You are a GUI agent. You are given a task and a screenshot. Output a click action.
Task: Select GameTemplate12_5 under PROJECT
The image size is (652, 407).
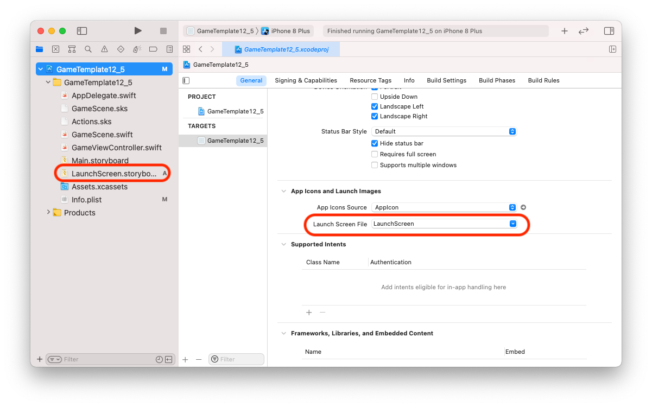pyautogui.click(x=230, y=111)
